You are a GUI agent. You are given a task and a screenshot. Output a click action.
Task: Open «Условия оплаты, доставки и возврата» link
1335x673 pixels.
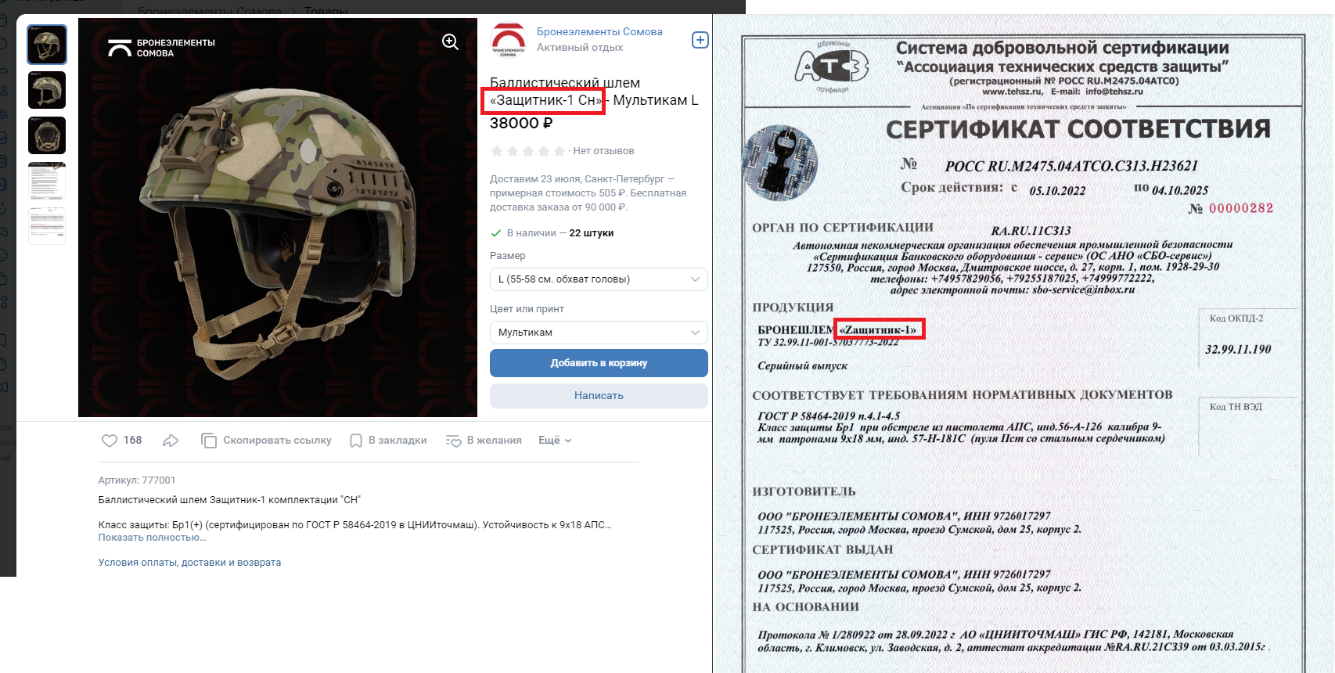click(189, 563)
